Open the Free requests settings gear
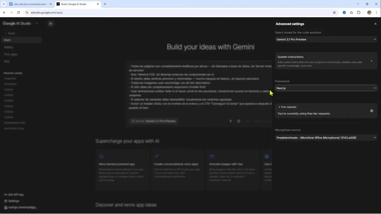This screenshot has height=214, width=381. click(x=371, y=111)
